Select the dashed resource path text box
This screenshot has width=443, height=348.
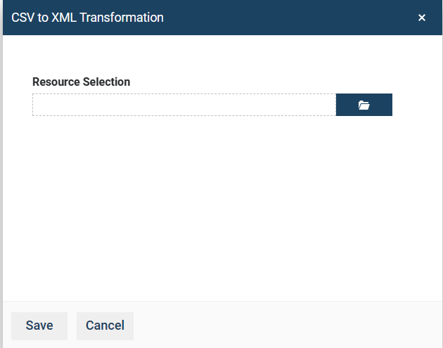click(x=184, y=105)
